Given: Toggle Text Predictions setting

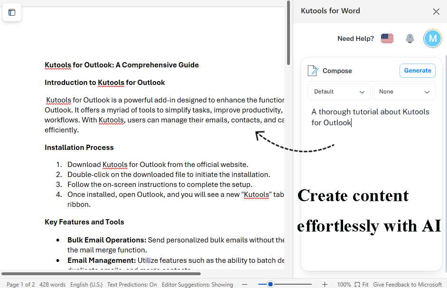Looking at the screenshot, I should [131, 284].
